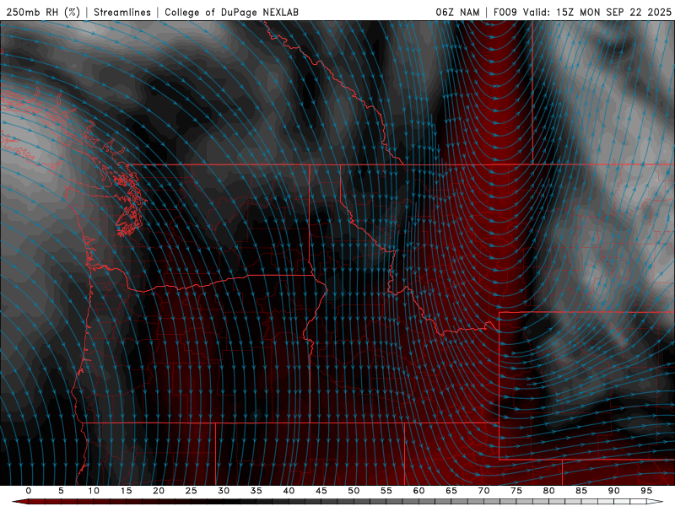The image size is (675, 506).
Task: Click the 35 label on the colorbar
Action: tap(256, 491)
